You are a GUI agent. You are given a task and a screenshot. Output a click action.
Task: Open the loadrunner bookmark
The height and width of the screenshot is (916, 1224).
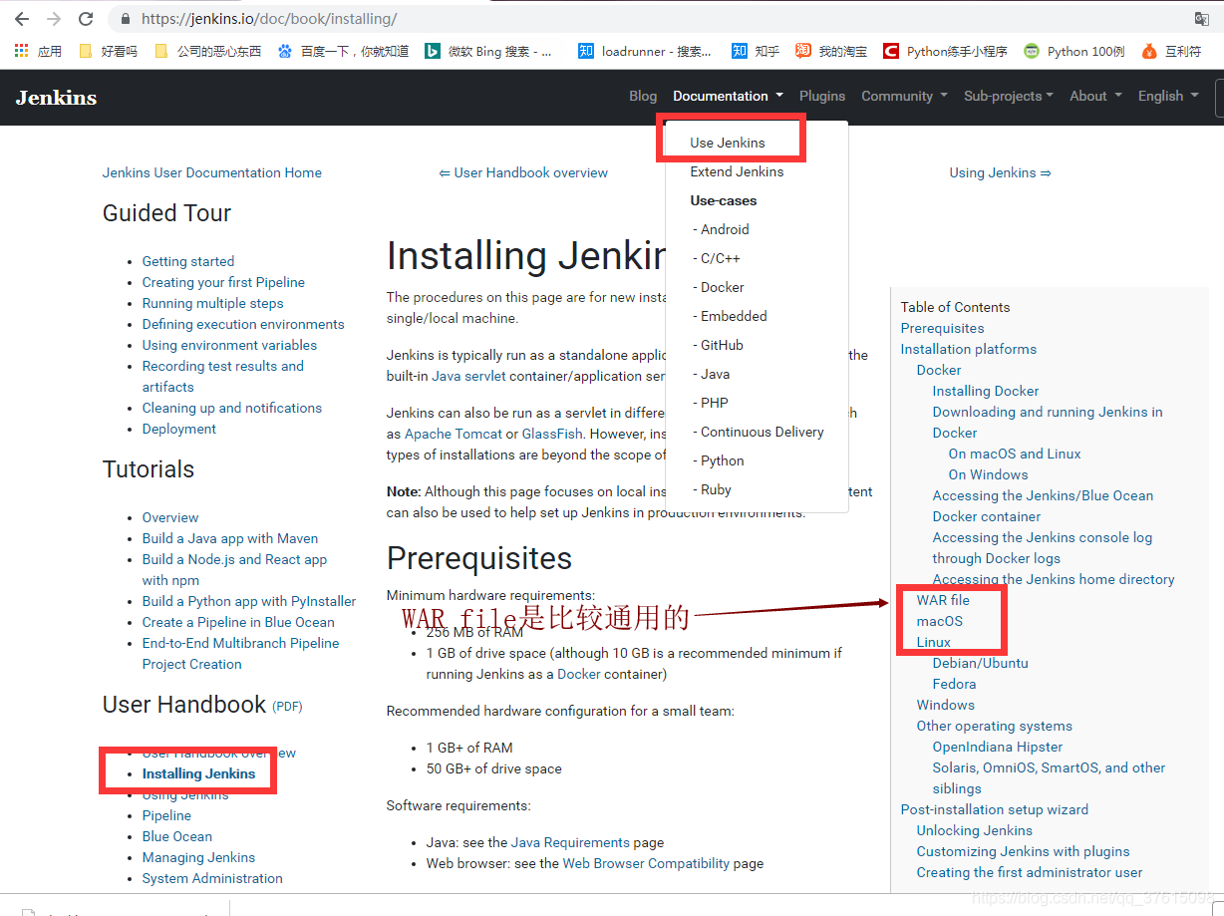(645, 51)
